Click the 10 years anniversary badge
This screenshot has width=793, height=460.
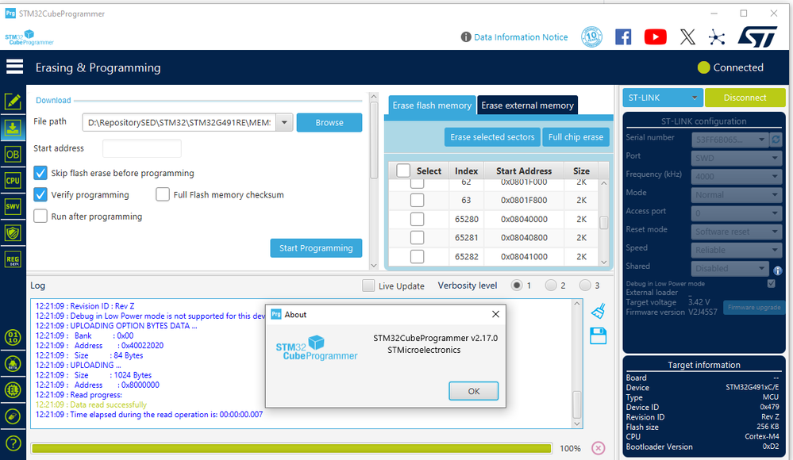click(x=591, y=37)
